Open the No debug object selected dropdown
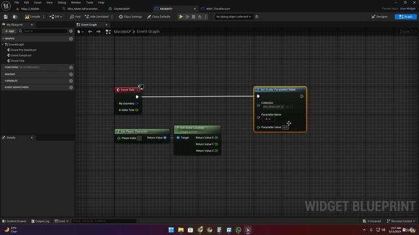419x235 pixels. click(233, 16)
